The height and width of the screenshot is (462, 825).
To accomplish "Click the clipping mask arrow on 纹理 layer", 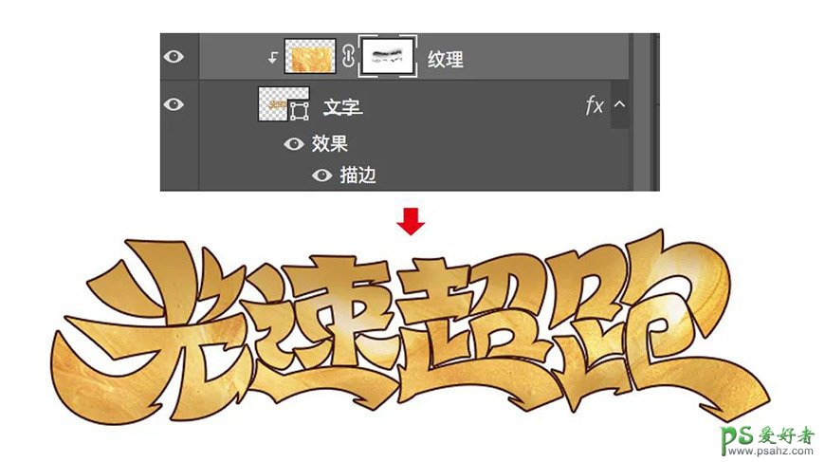I will pyautogui.click(x=272, y=57).
